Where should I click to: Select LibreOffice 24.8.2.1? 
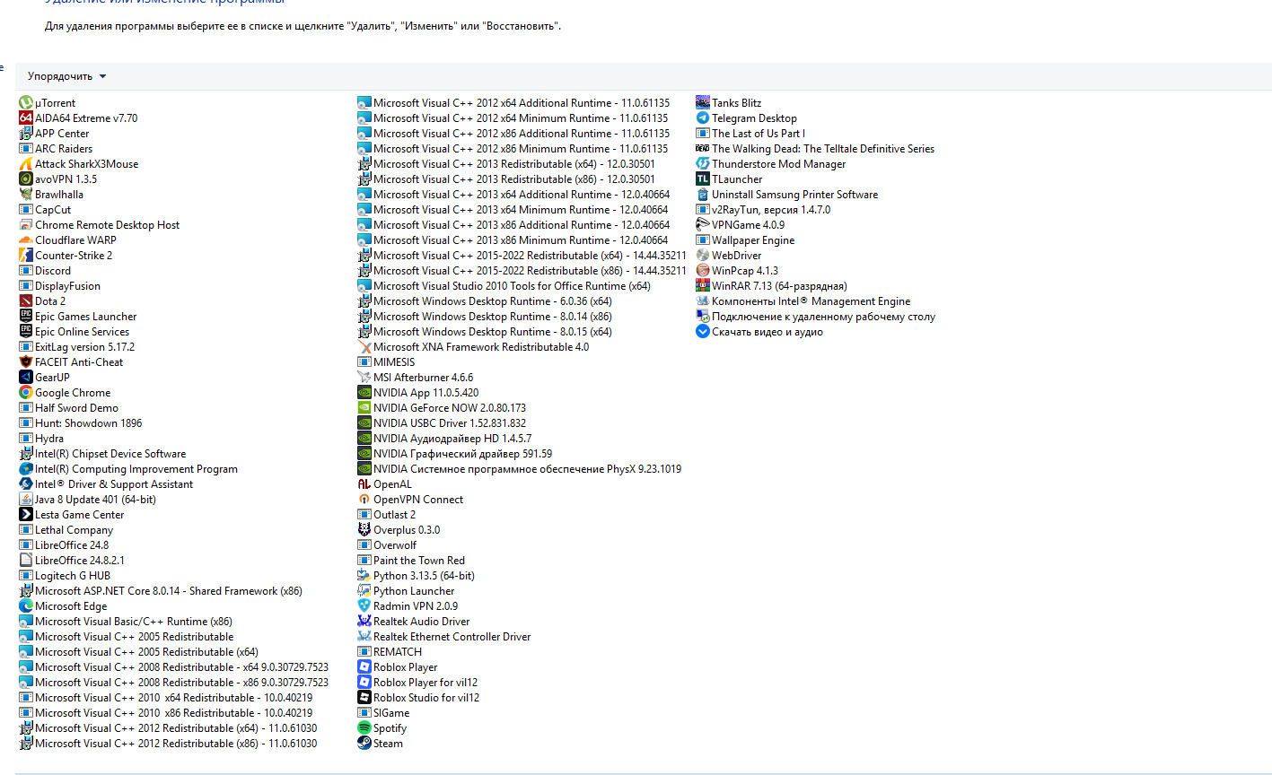coord(72,561)
